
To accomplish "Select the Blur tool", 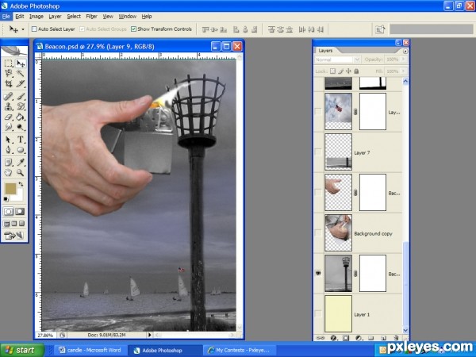I will pyautogui.click(x=9, y=127).
